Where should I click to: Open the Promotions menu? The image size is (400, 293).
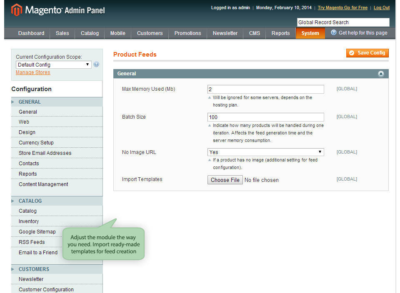pyautogui.click(x=187, y=33)
